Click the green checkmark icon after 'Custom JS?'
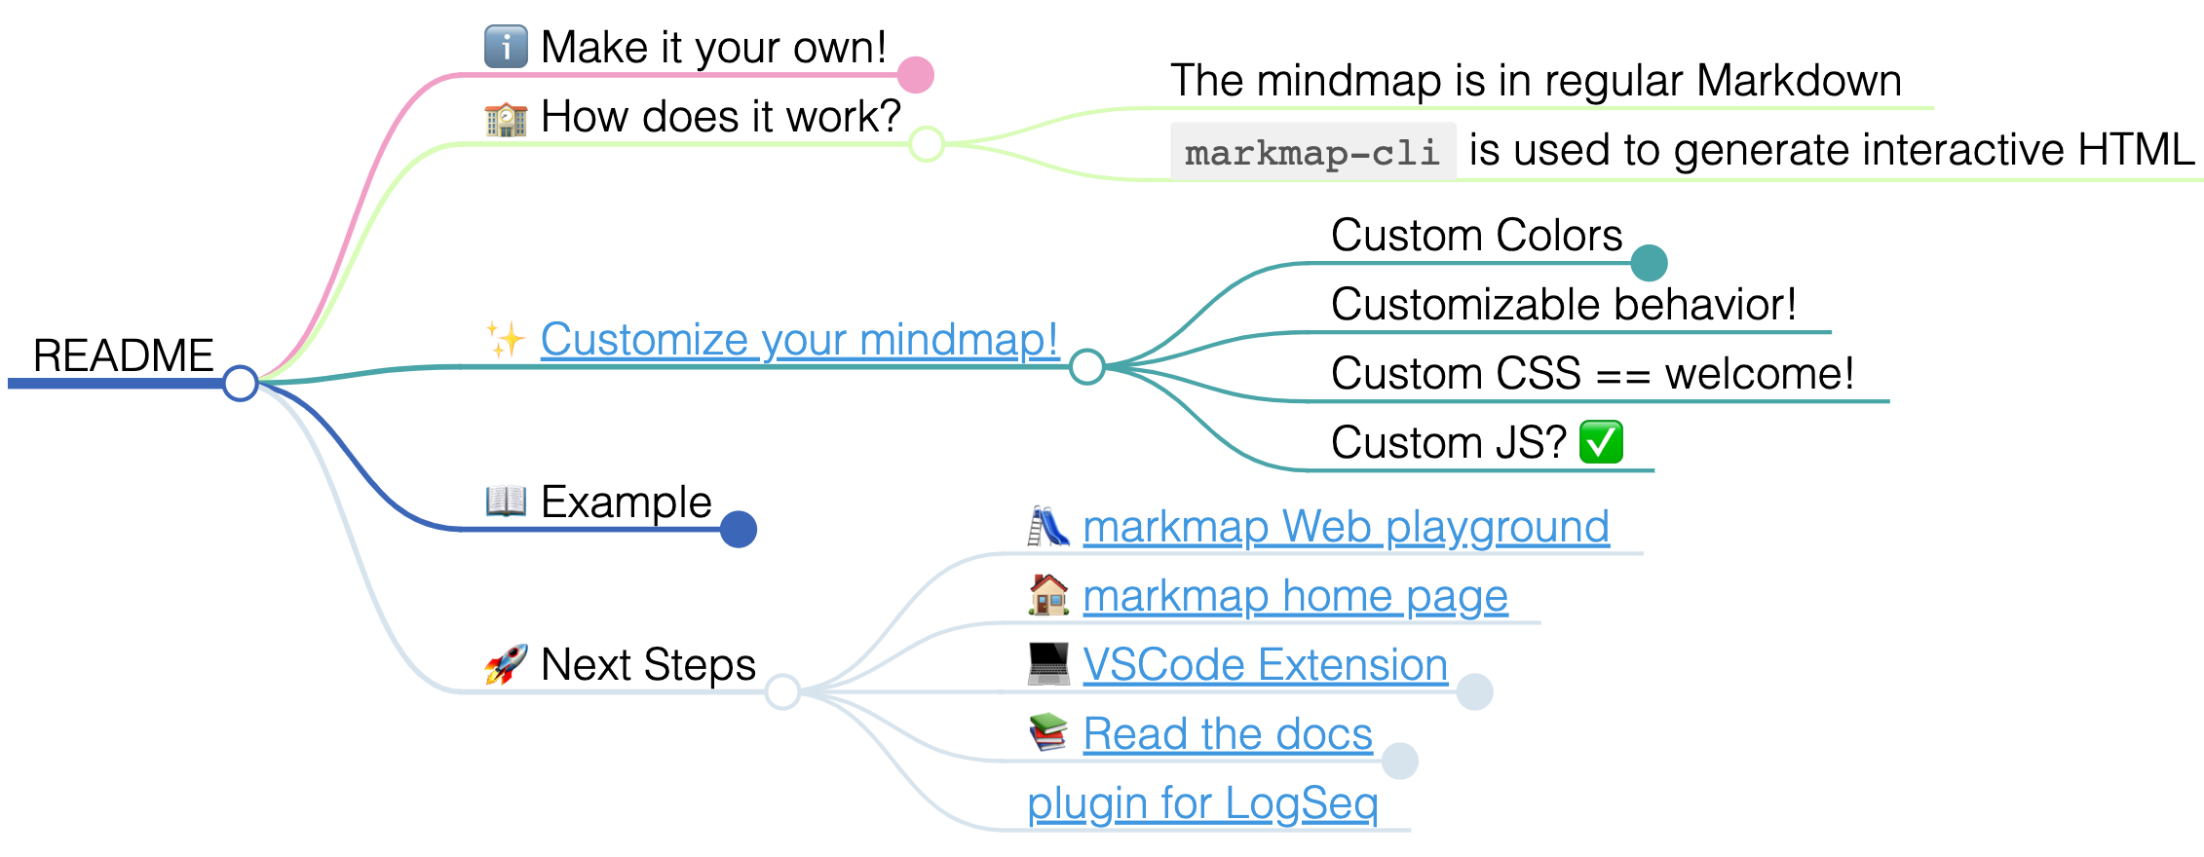The image size is (2204, 857). pyautogui.click(x=1601, y=443)
